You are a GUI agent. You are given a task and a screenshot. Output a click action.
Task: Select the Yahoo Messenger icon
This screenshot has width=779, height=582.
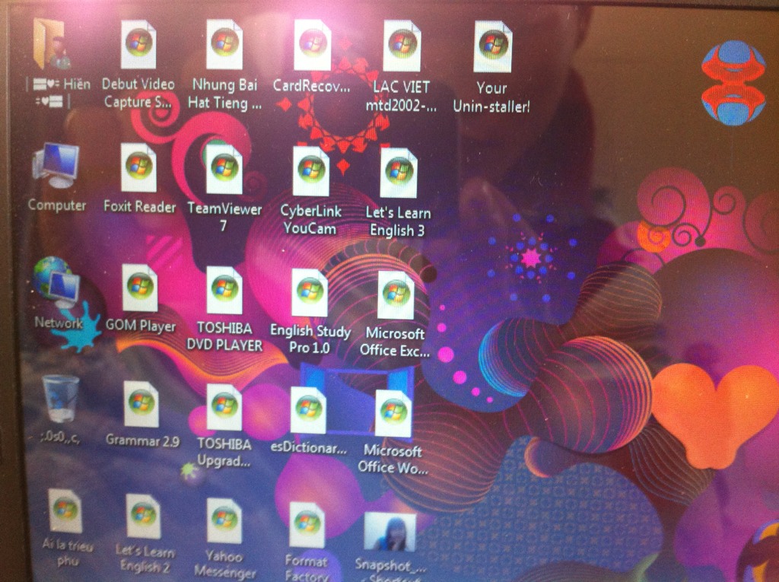(x=224, y=520)
